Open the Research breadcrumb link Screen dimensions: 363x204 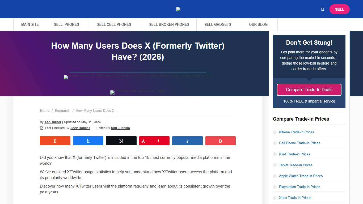tap(62, 110)
